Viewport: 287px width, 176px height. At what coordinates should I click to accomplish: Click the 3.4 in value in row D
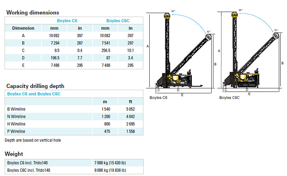click(x=131, y=58)
